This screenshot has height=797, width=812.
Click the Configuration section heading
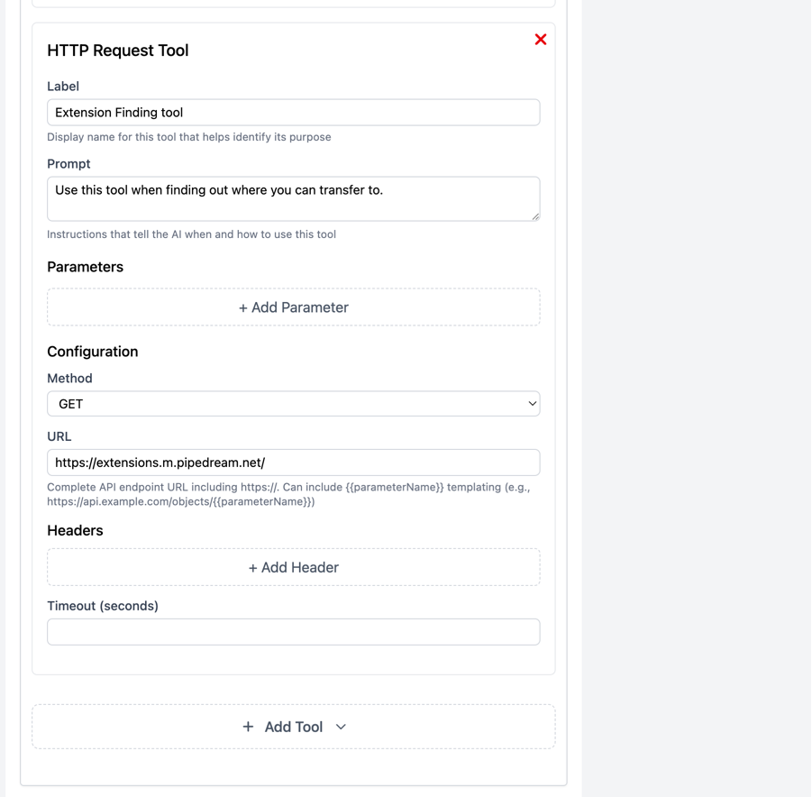(93, 352)
